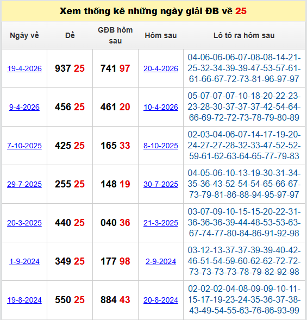Open the 1-9-2024 date link
This screenshot has width=307, height=320.
24,261
